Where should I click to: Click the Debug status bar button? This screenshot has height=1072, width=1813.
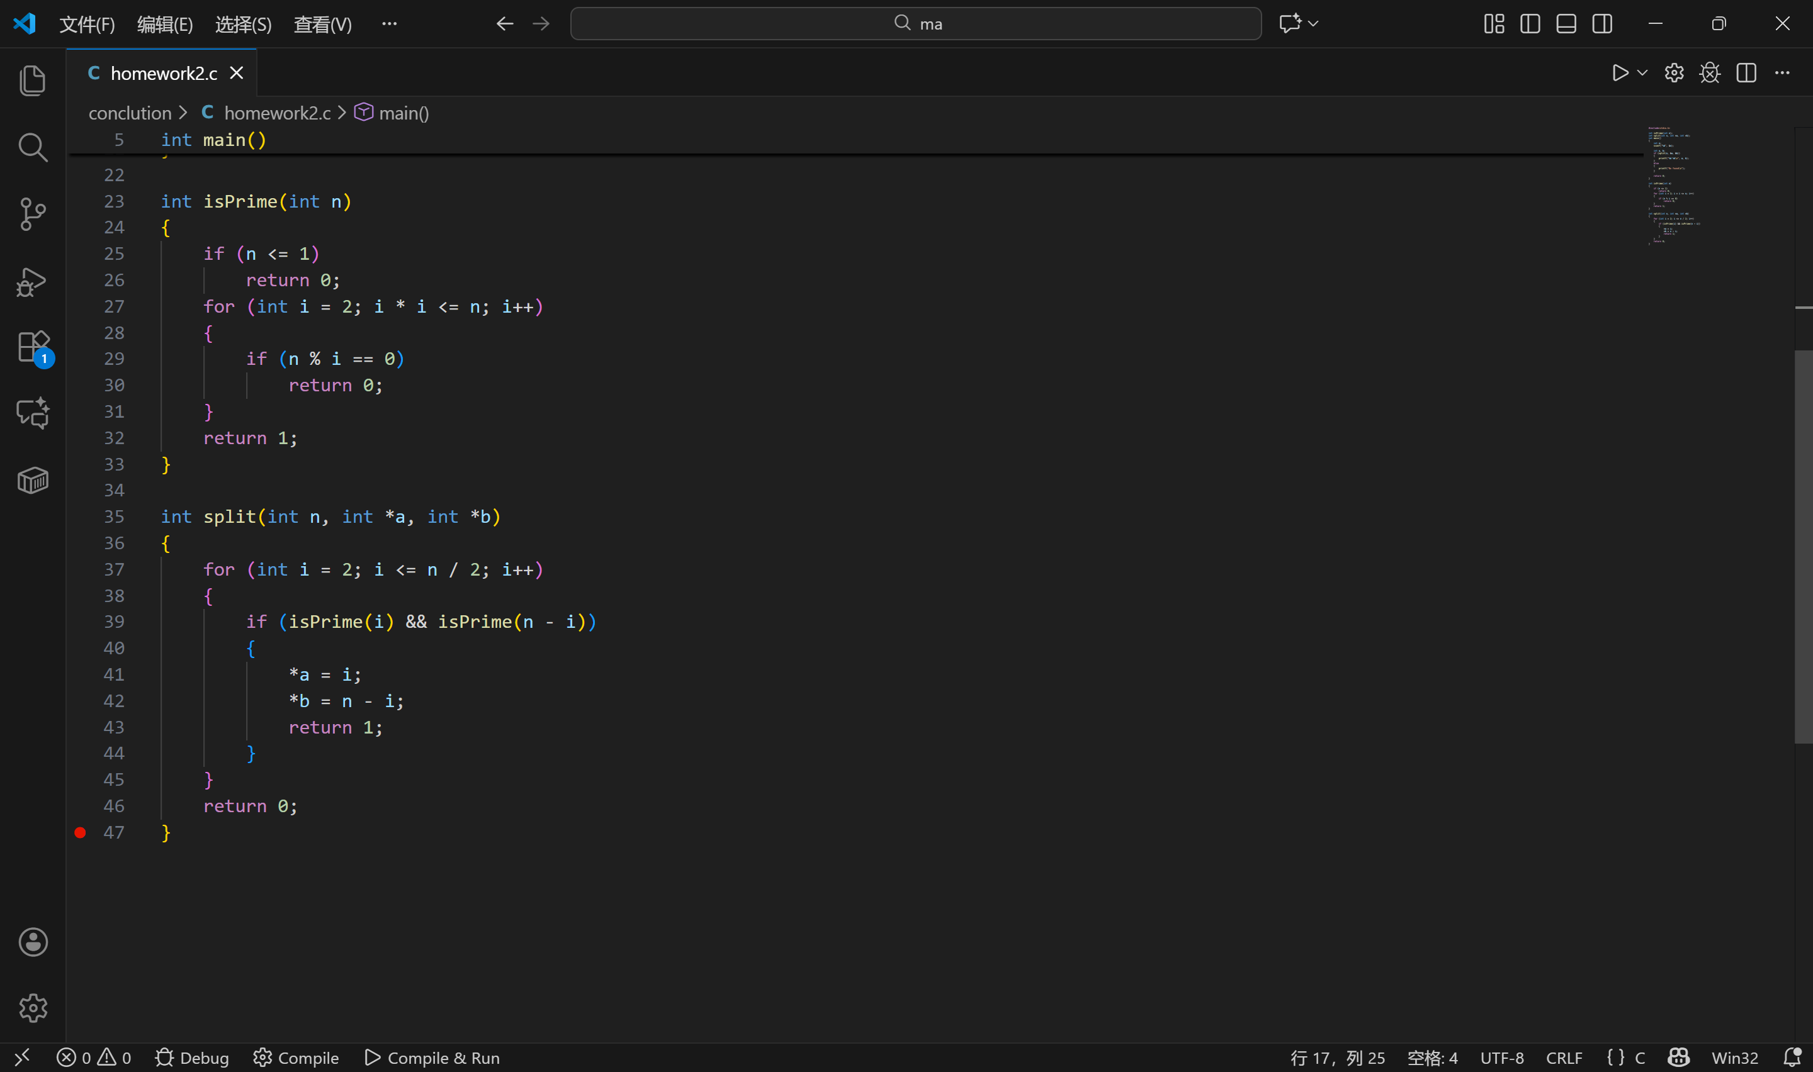coord(192,1058)
